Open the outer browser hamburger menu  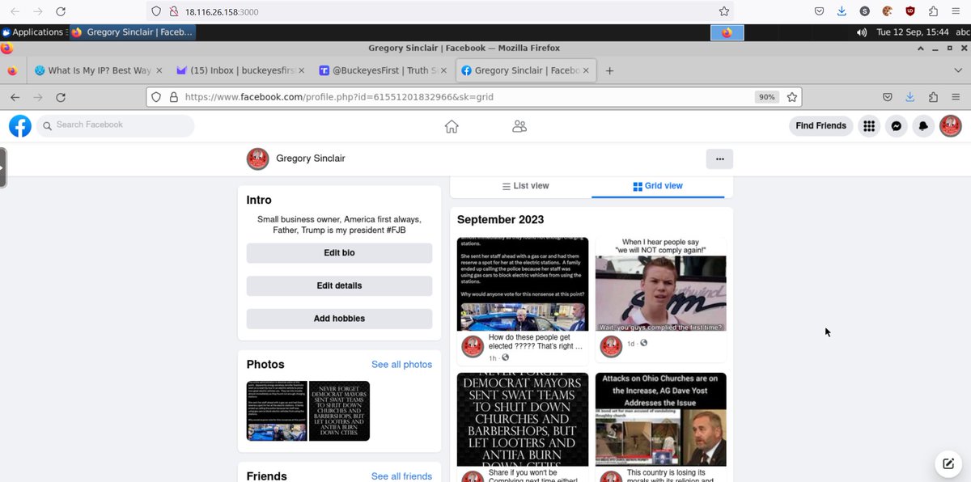(956, 11)
